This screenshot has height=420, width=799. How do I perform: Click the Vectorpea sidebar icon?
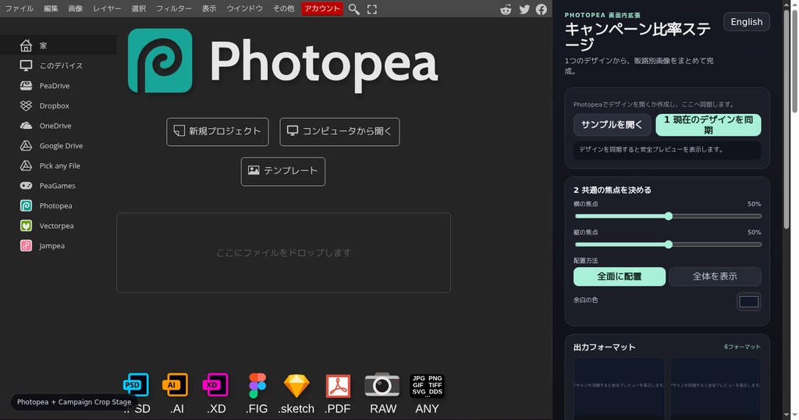click(26, 226)
